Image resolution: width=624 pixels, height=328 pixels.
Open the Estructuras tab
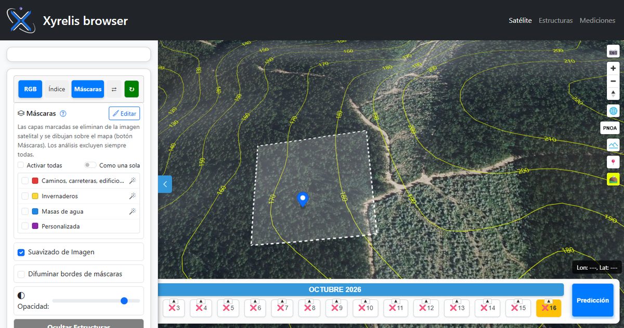pyautogui.click(x=555, y=20)
